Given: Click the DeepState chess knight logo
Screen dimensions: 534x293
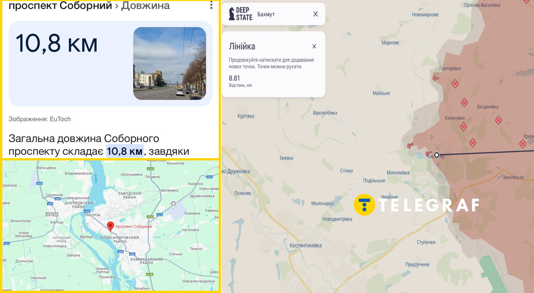Looking at the screenshot, I should point(232,14).
